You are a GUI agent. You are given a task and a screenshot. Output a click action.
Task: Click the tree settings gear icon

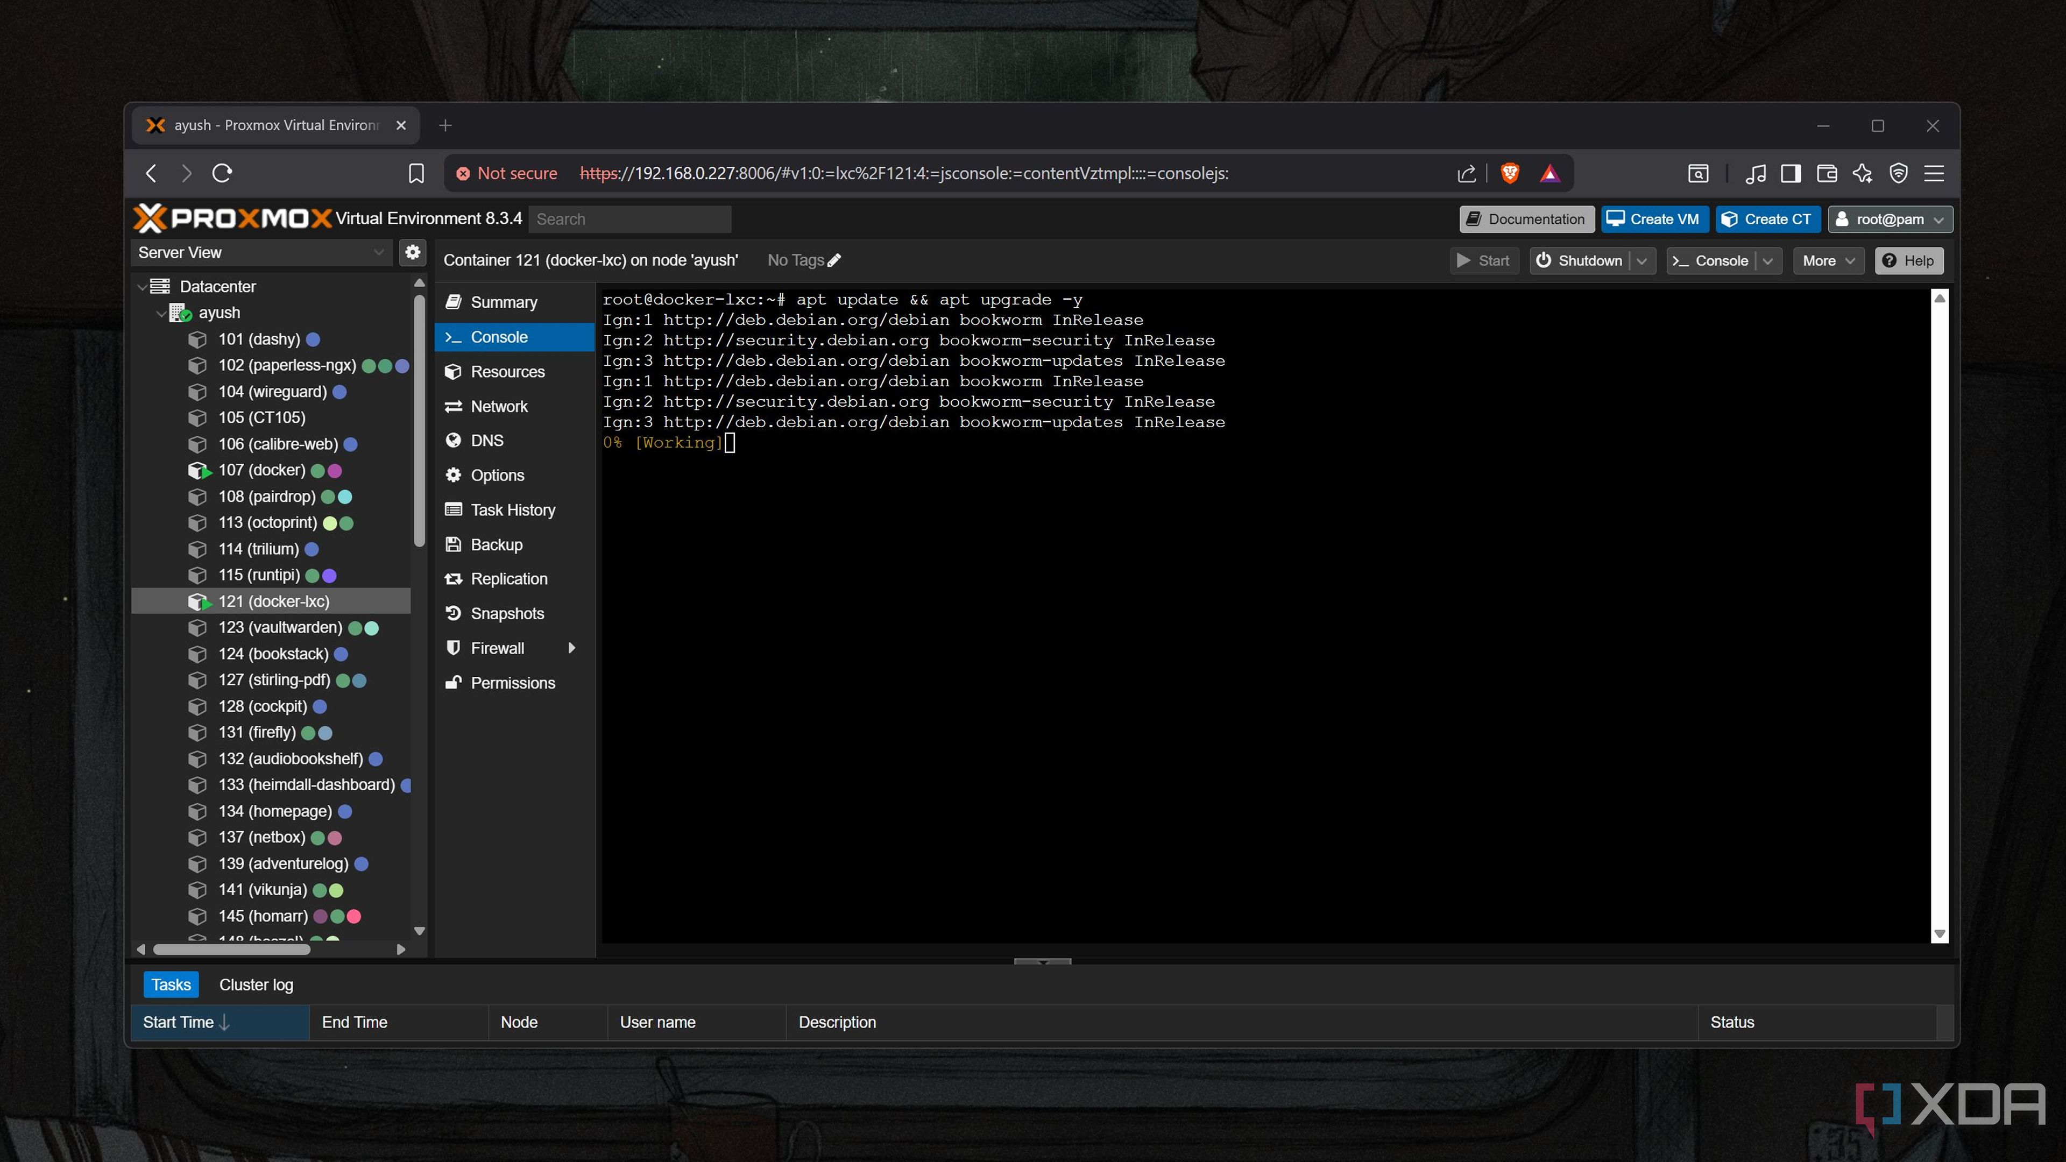(412, 252)
